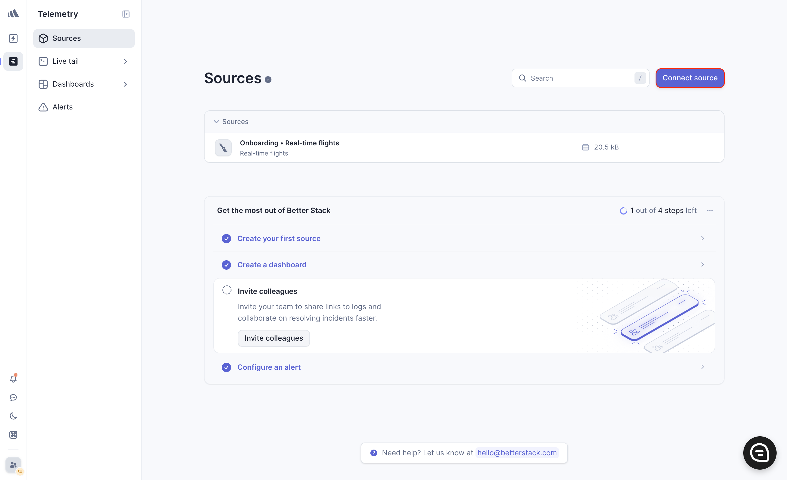787x480 pixels.
Task: Click the hello@betterstack.com email link
Action: (517, 453)
